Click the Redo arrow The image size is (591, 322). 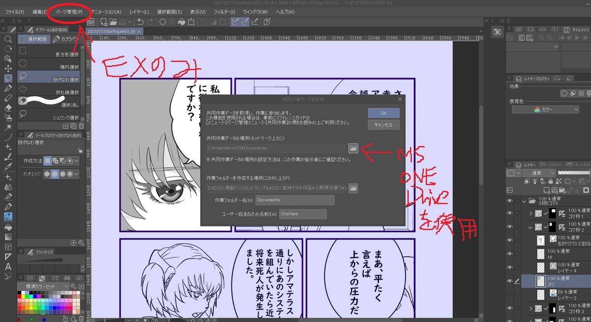click(x=150, y=22)
